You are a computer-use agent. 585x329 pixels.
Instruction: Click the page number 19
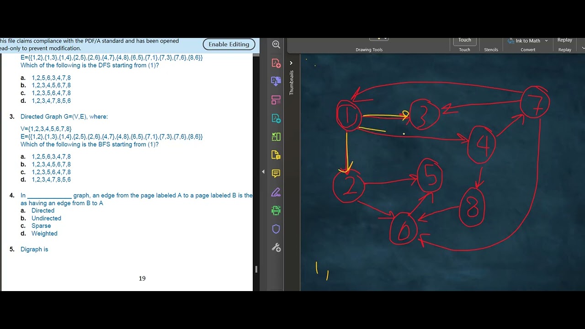coord(142,278)
